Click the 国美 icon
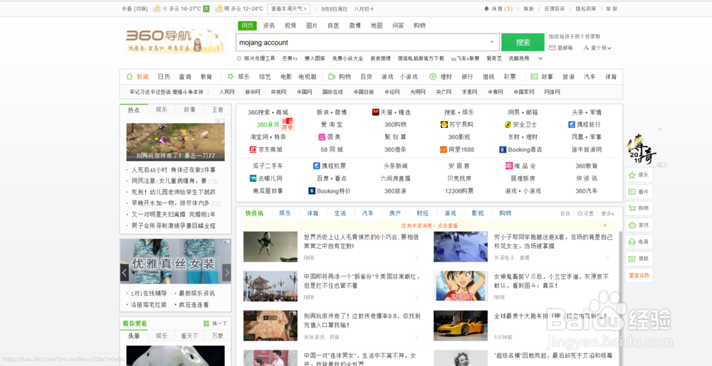The width and height of the screenshot is (712, 366). [x=323, y=136]
